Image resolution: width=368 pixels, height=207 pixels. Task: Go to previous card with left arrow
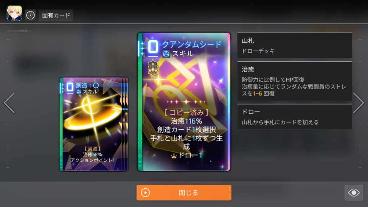(x=9, y=103)
